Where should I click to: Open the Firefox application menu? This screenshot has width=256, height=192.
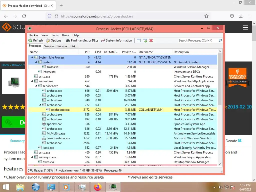point(250,16)
